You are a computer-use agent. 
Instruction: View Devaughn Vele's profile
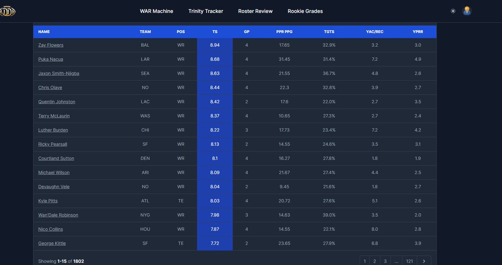(x=54, y=187)
